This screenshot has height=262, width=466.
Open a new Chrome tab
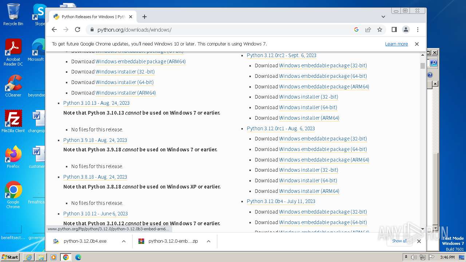(x=145, y=17)
